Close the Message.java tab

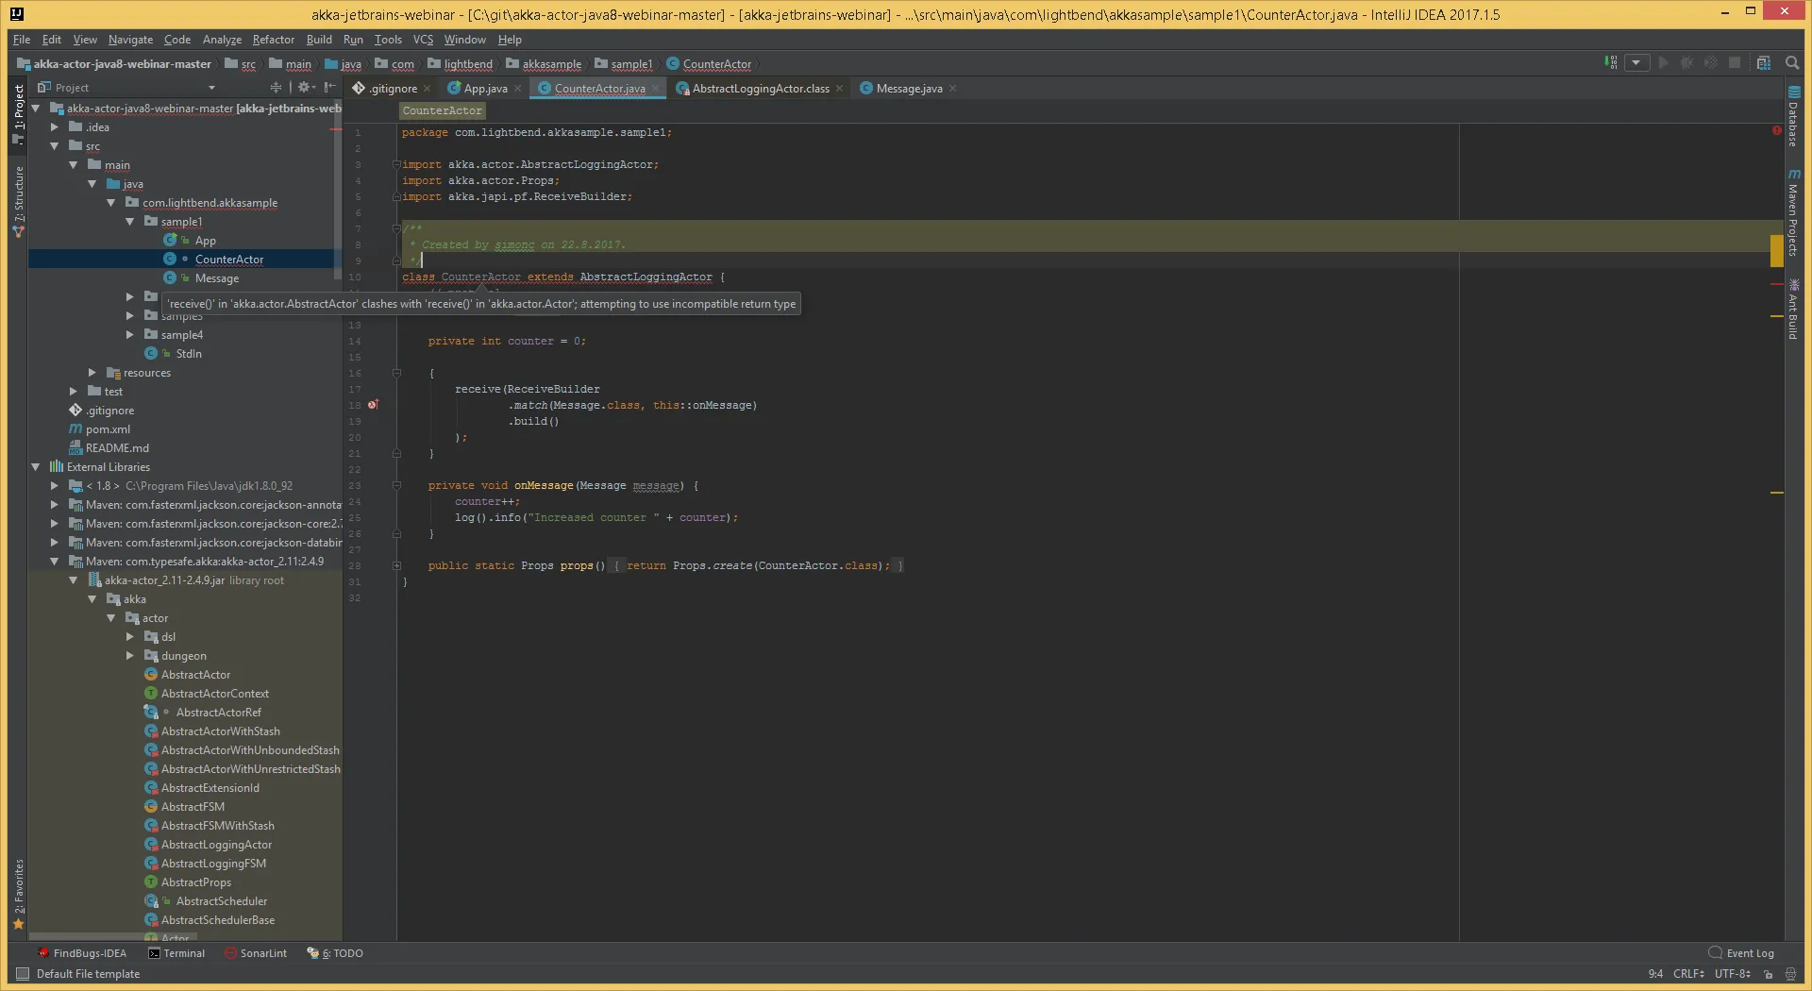953,89
